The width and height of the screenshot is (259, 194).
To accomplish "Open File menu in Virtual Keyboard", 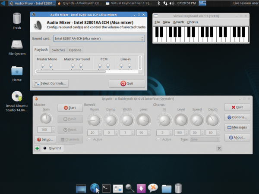I will (157, 22).
